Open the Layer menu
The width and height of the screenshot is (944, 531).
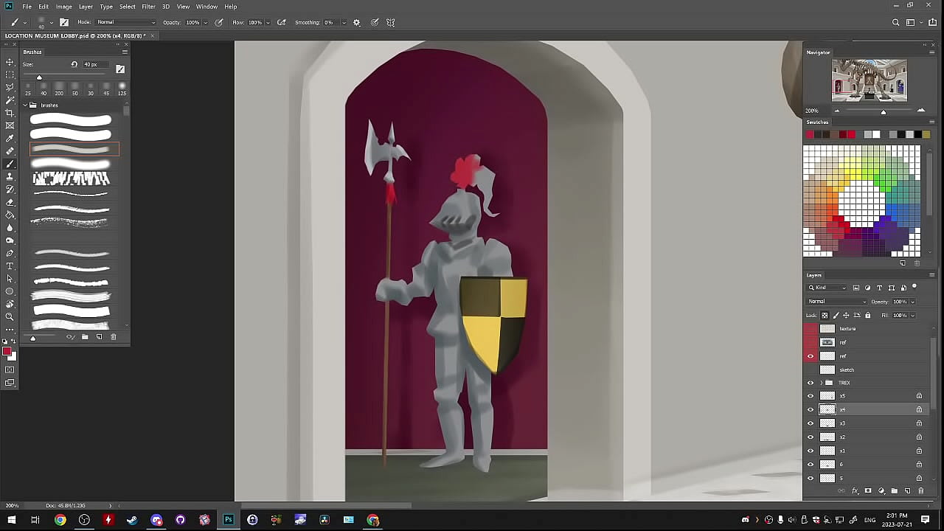pyautogui.click(x=86, y=7)
